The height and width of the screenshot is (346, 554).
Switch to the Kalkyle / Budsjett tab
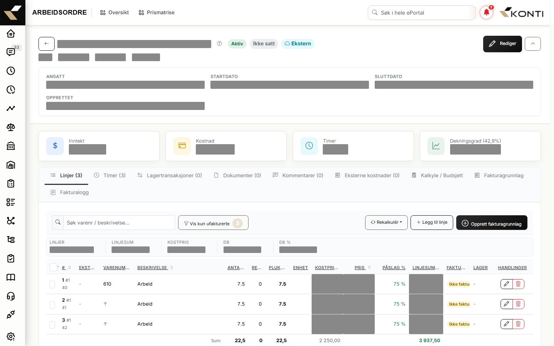tap(437, 175)
